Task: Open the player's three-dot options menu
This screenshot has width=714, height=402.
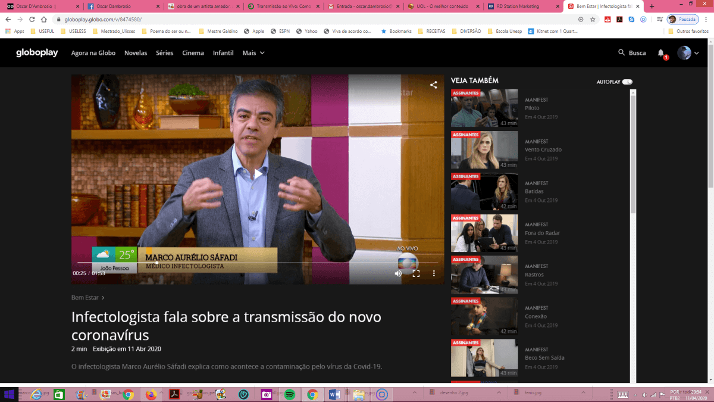Action: [x=434, y=273]
